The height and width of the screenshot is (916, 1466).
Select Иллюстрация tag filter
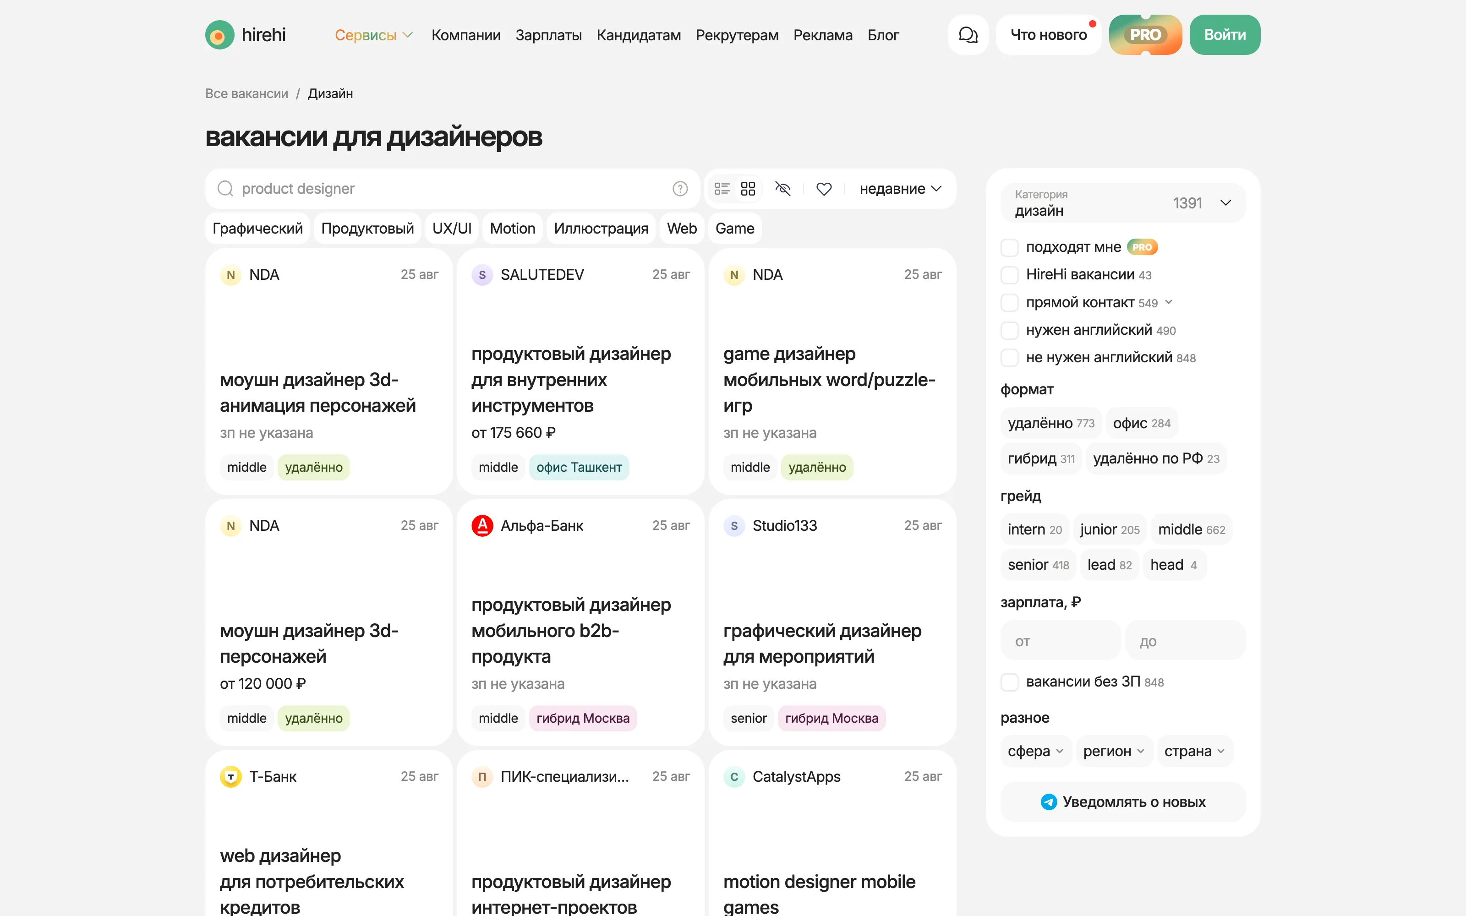coord(601,229)
